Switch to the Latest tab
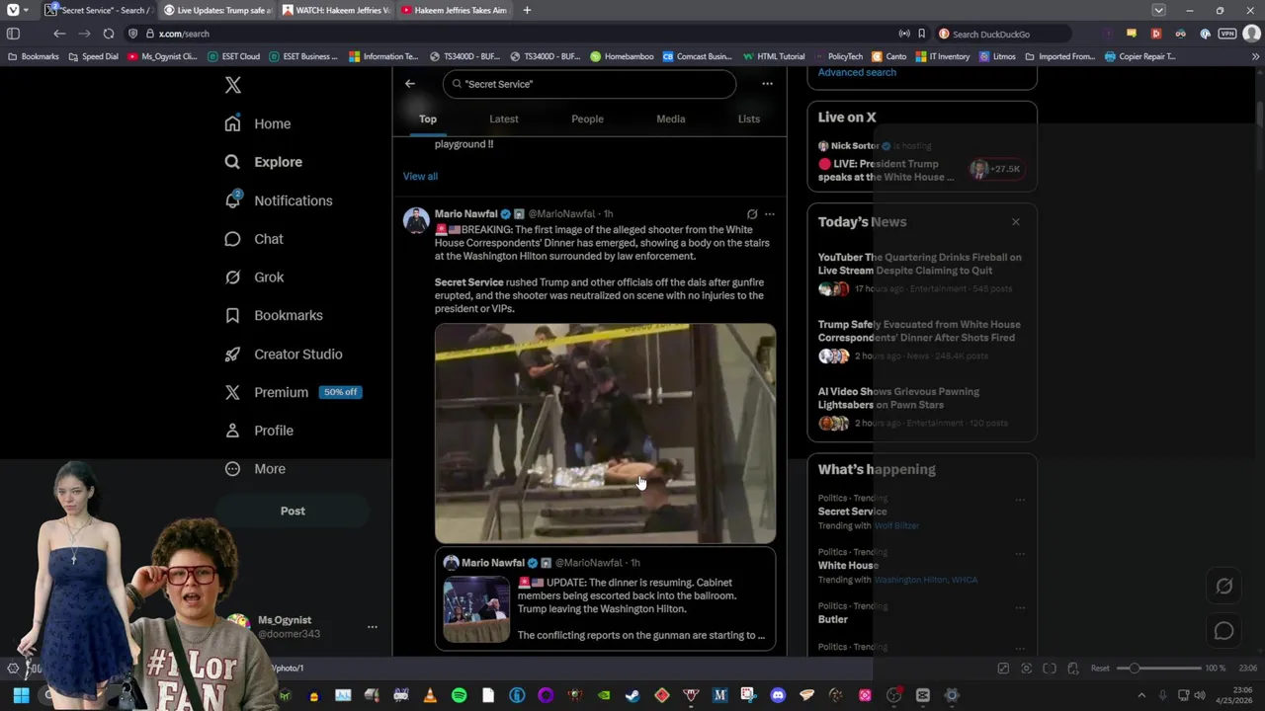This screenshot has height=711, width=1265. click(504, 118)
